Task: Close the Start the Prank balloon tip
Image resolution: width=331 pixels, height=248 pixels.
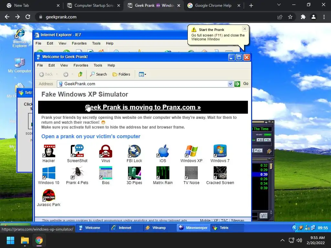Action: pos(244,29)
